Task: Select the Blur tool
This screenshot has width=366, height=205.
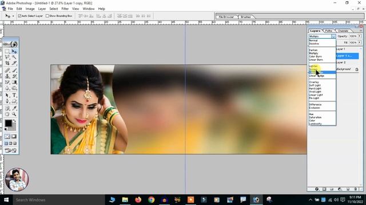Action: click(x=7, y=88)
